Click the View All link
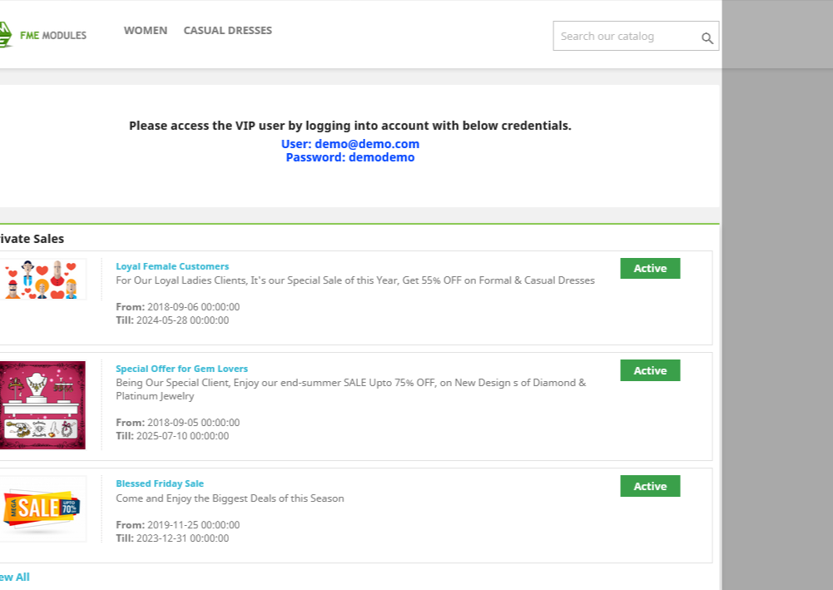 tap(14, 577)
